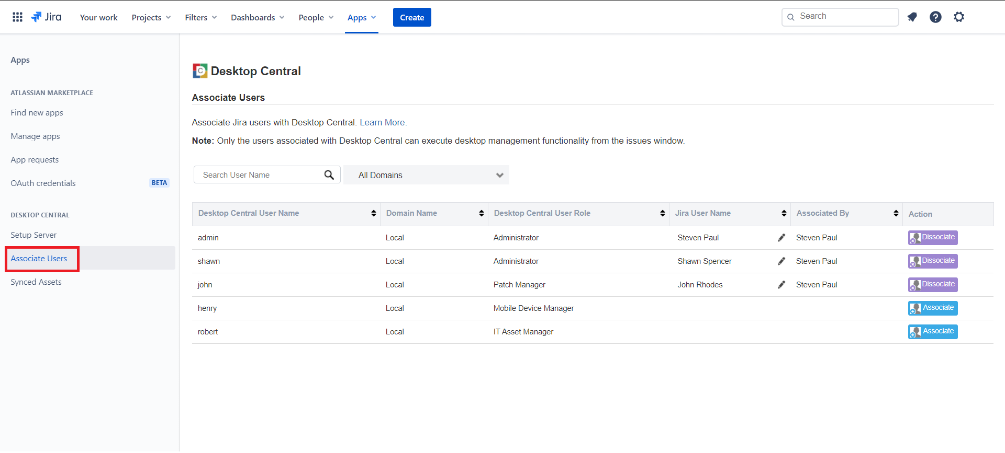Open Synced Assets in sidebar
Image resolution: width=1005 pixels, height=453 pixels.
coord(36,282)
